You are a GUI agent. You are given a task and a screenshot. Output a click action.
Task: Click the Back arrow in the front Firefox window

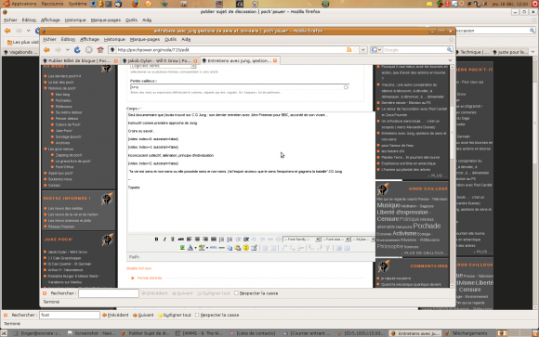coord(46,50)
